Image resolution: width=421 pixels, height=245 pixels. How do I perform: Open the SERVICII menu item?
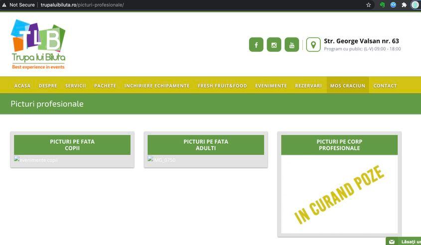(x=76, y=86)
